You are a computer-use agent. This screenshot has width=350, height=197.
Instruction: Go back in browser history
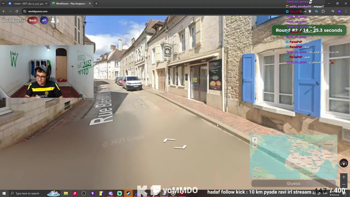coord(4,11)
